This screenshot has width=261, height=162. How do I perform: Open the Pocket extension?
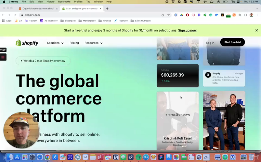(193, 15)
